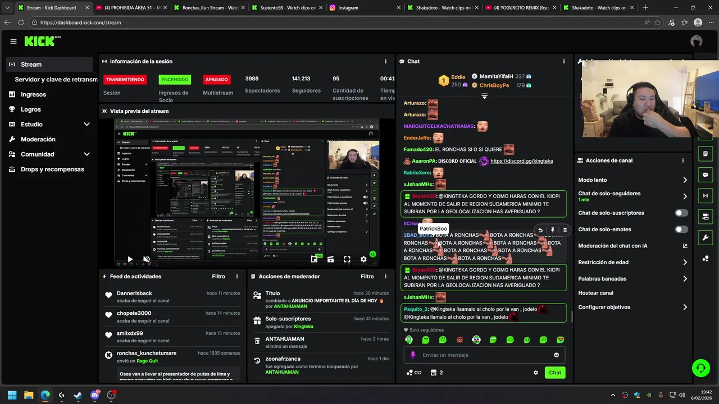Click the browser address bar
Viewport: 719px width, 404px height.
337,22
